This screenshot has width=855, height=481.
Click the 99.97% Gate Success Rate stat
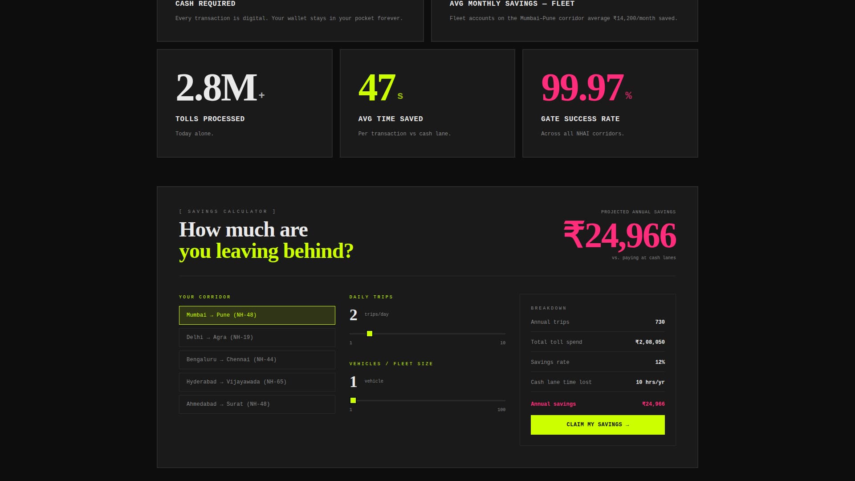pos(610,103)
